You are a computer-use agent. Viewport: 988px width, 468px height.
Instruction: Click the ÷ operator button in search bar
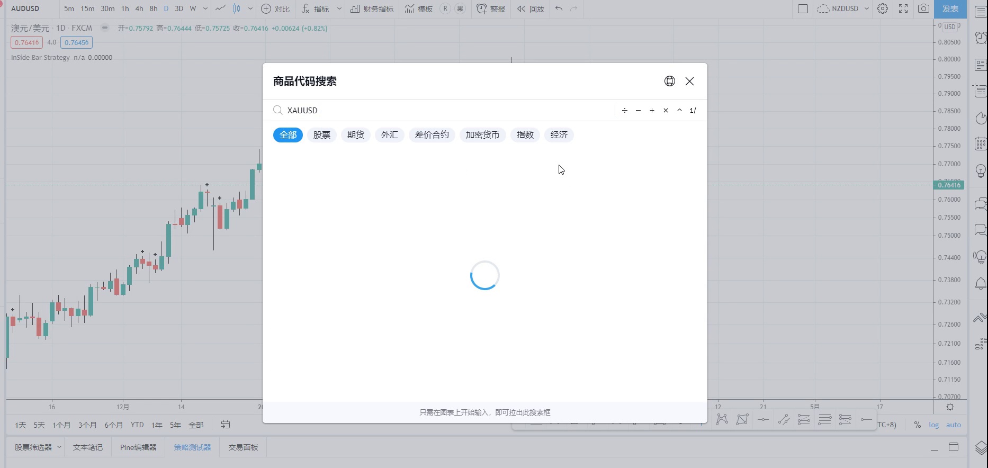(625, 110)
